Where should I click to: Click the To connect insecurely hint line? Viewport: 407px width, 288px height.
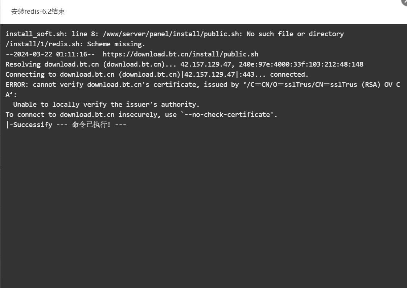point(141,114)
